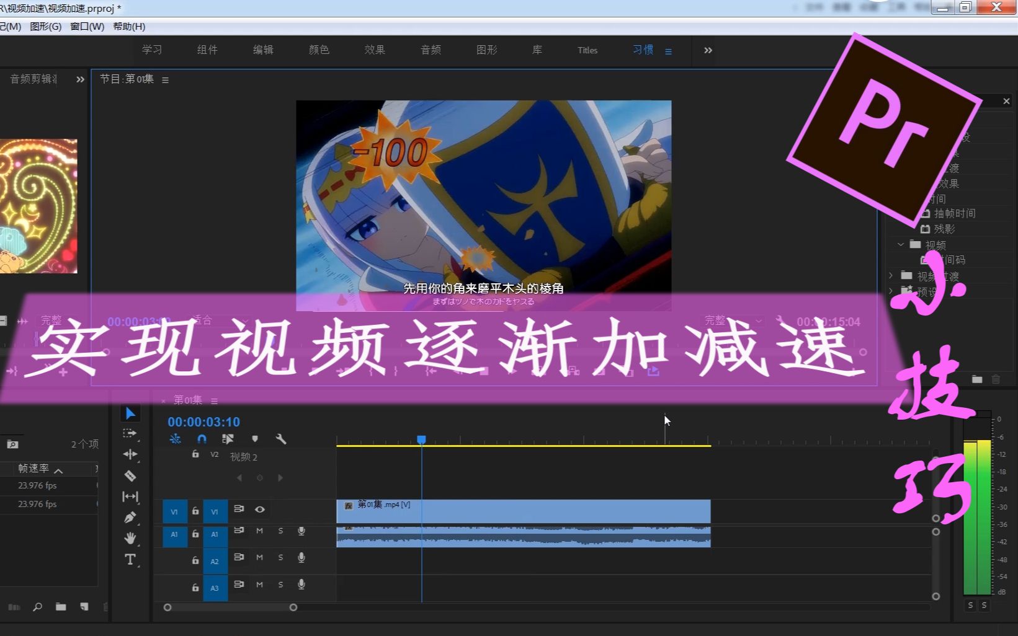Enable voice-over record on A1
The image size is (1018, 636).
click(301, 531)
